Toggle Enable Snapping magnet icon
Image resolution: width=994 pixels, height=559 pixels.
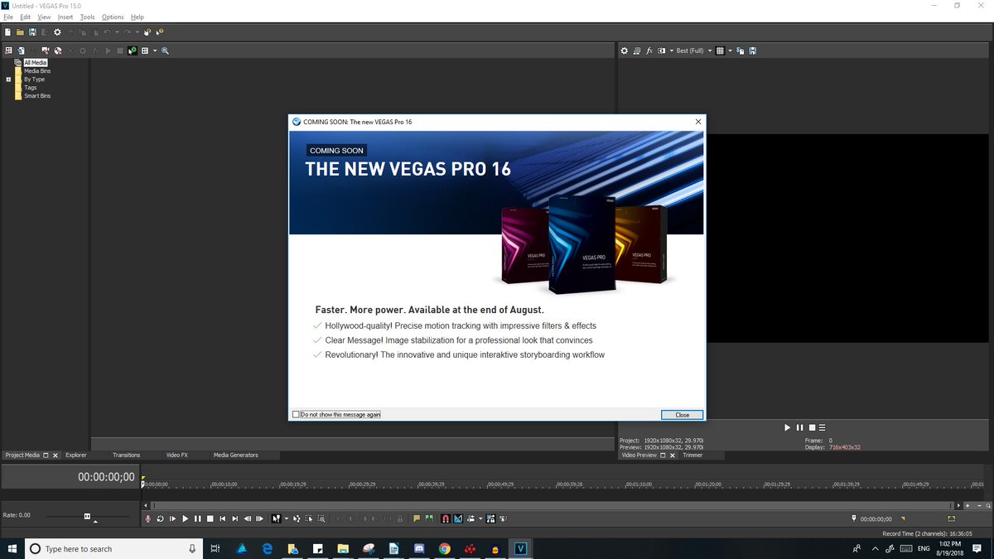(x=445, y=518)
